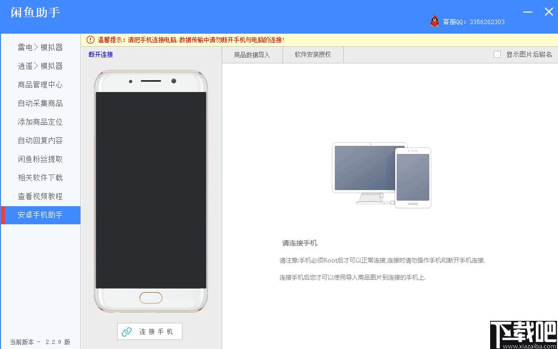Select 自动采集商品 menu item
The height and width of the screenshot is (349, 558).
[41, 103]
